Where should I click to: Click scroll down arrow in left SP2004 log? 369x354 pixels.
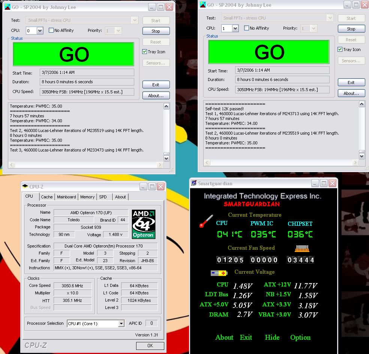tap(166, 158)
